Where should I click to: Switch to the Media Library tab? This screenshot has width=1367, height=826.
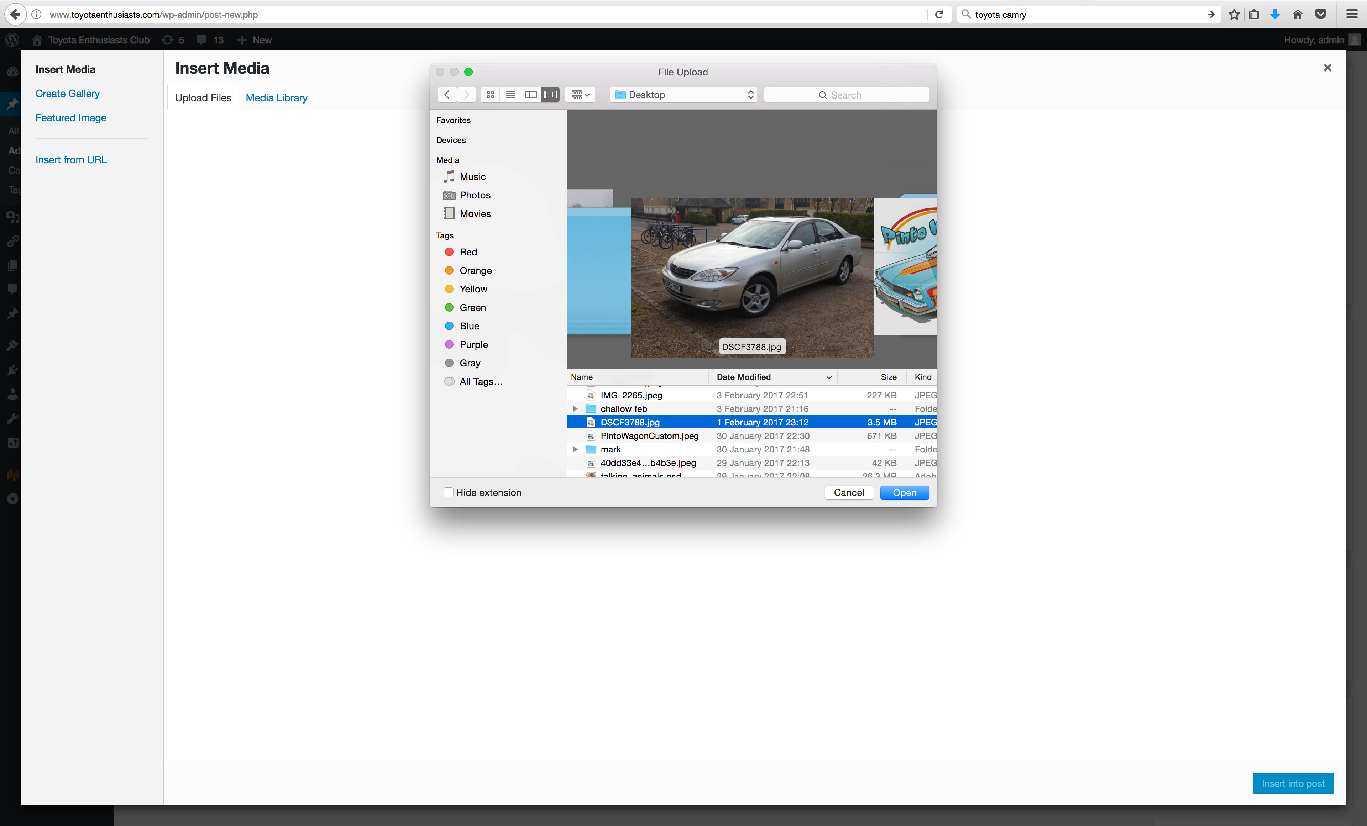click(x=276, y=97)
